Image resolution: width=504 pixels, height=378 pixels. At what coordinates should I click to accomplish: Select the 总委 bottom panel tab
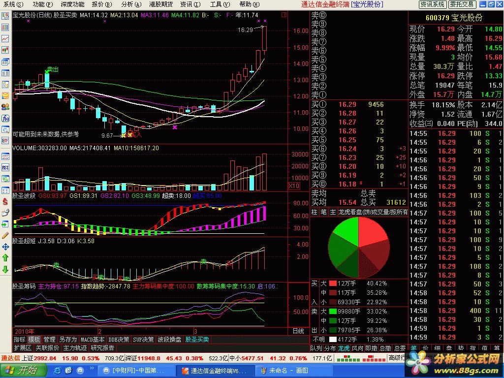coord(400,348)
